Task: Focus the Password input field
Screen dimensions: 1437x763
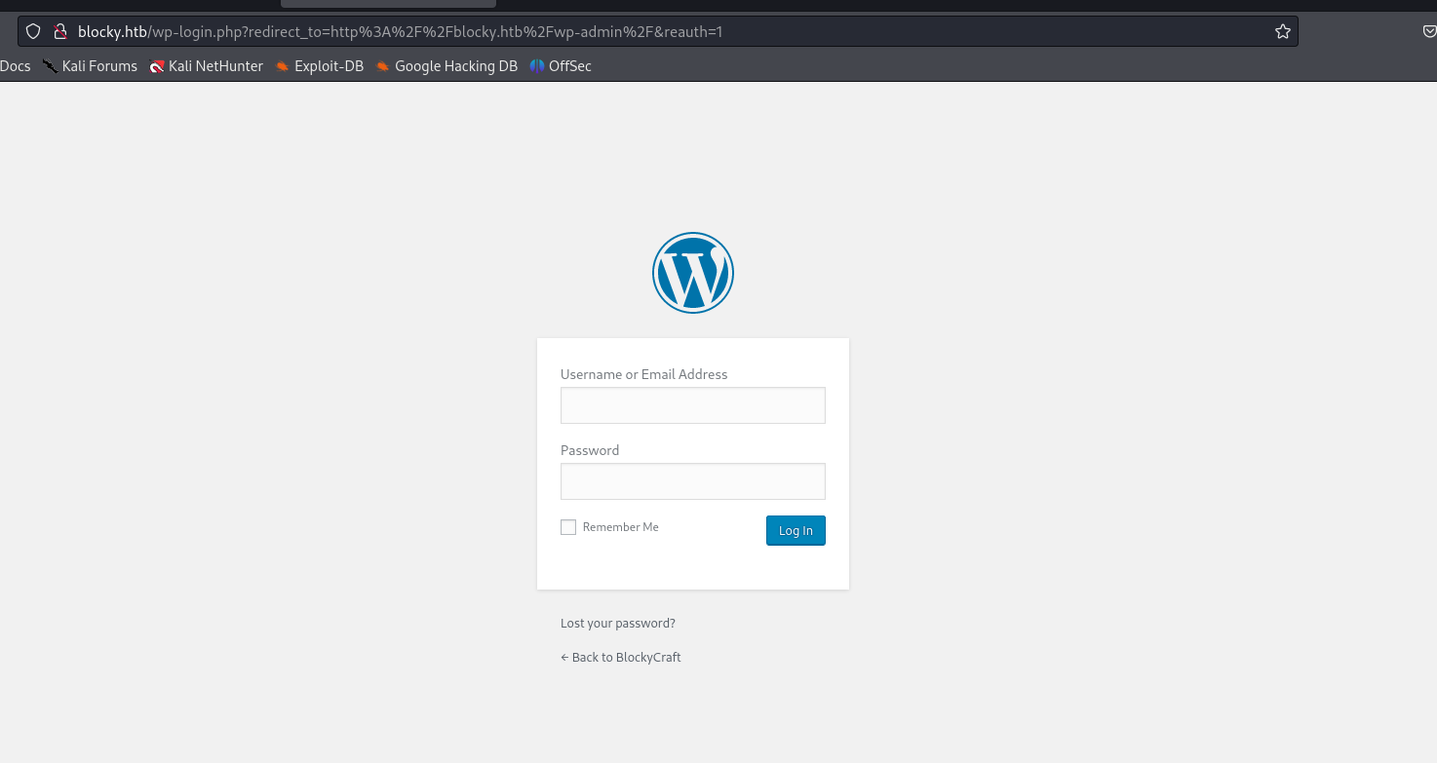Action: 692,481
